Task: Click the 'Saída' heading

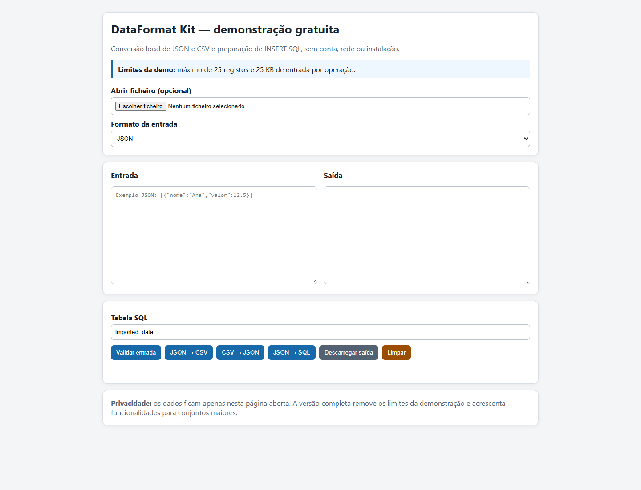Action: 333,176
